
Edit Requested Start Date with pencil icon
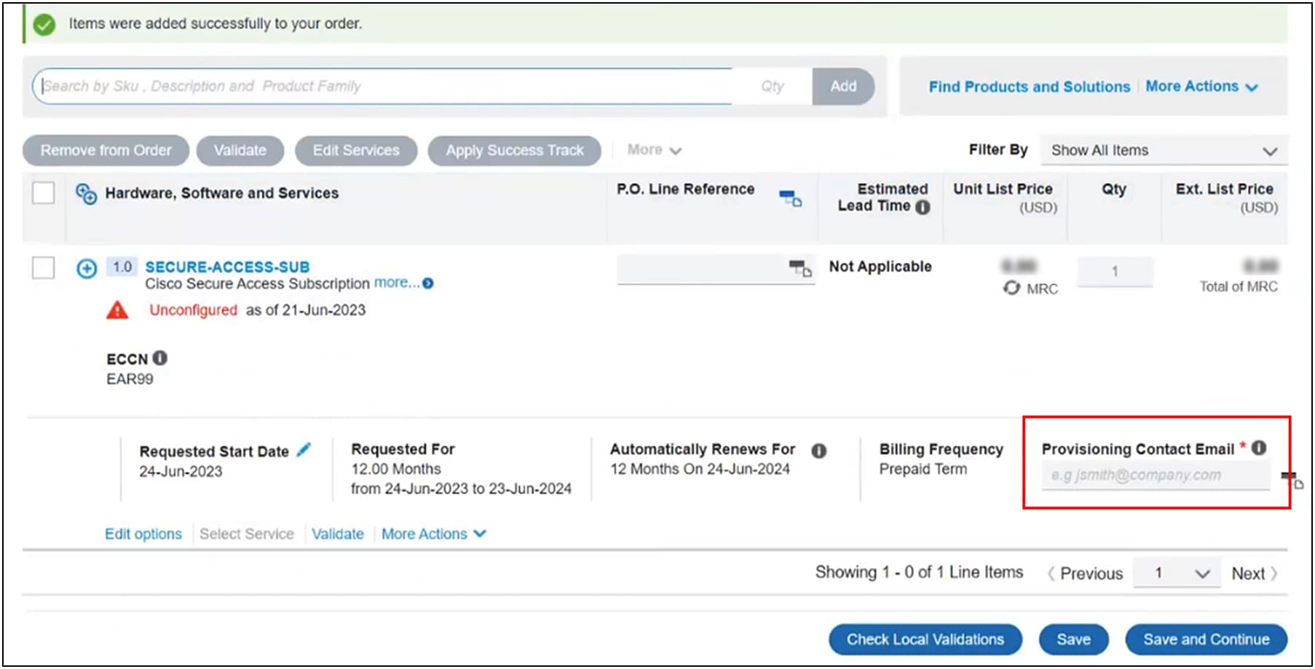(x=304, y=451)
